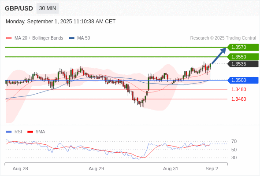Click the Aug 29 date axis label
The height and width of the screenshot is (176, 260).
click(97, 169)
